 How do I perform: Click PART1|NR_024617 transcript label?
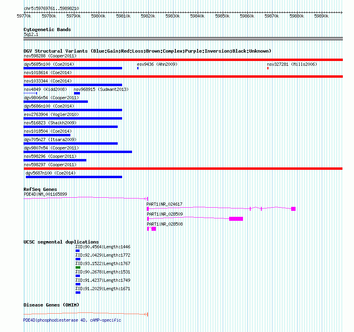[164, 204]
